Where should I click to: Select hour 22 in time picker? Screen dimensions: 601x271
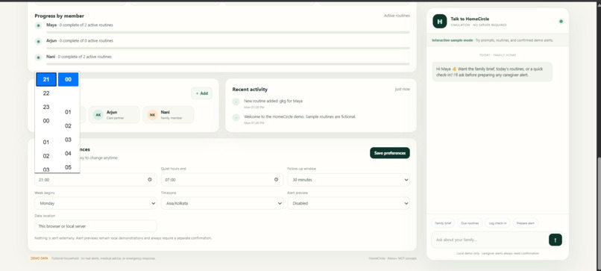[x=46, y=93]
